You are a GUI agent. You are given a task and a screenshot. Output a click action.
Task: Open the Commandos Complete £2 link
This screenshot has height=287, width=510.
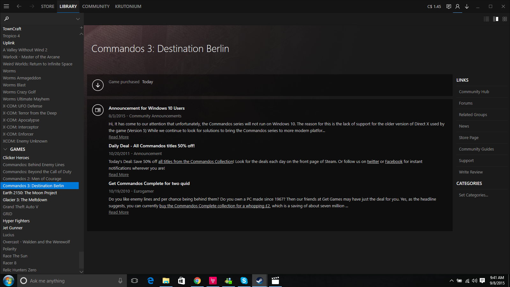point(215,206)
